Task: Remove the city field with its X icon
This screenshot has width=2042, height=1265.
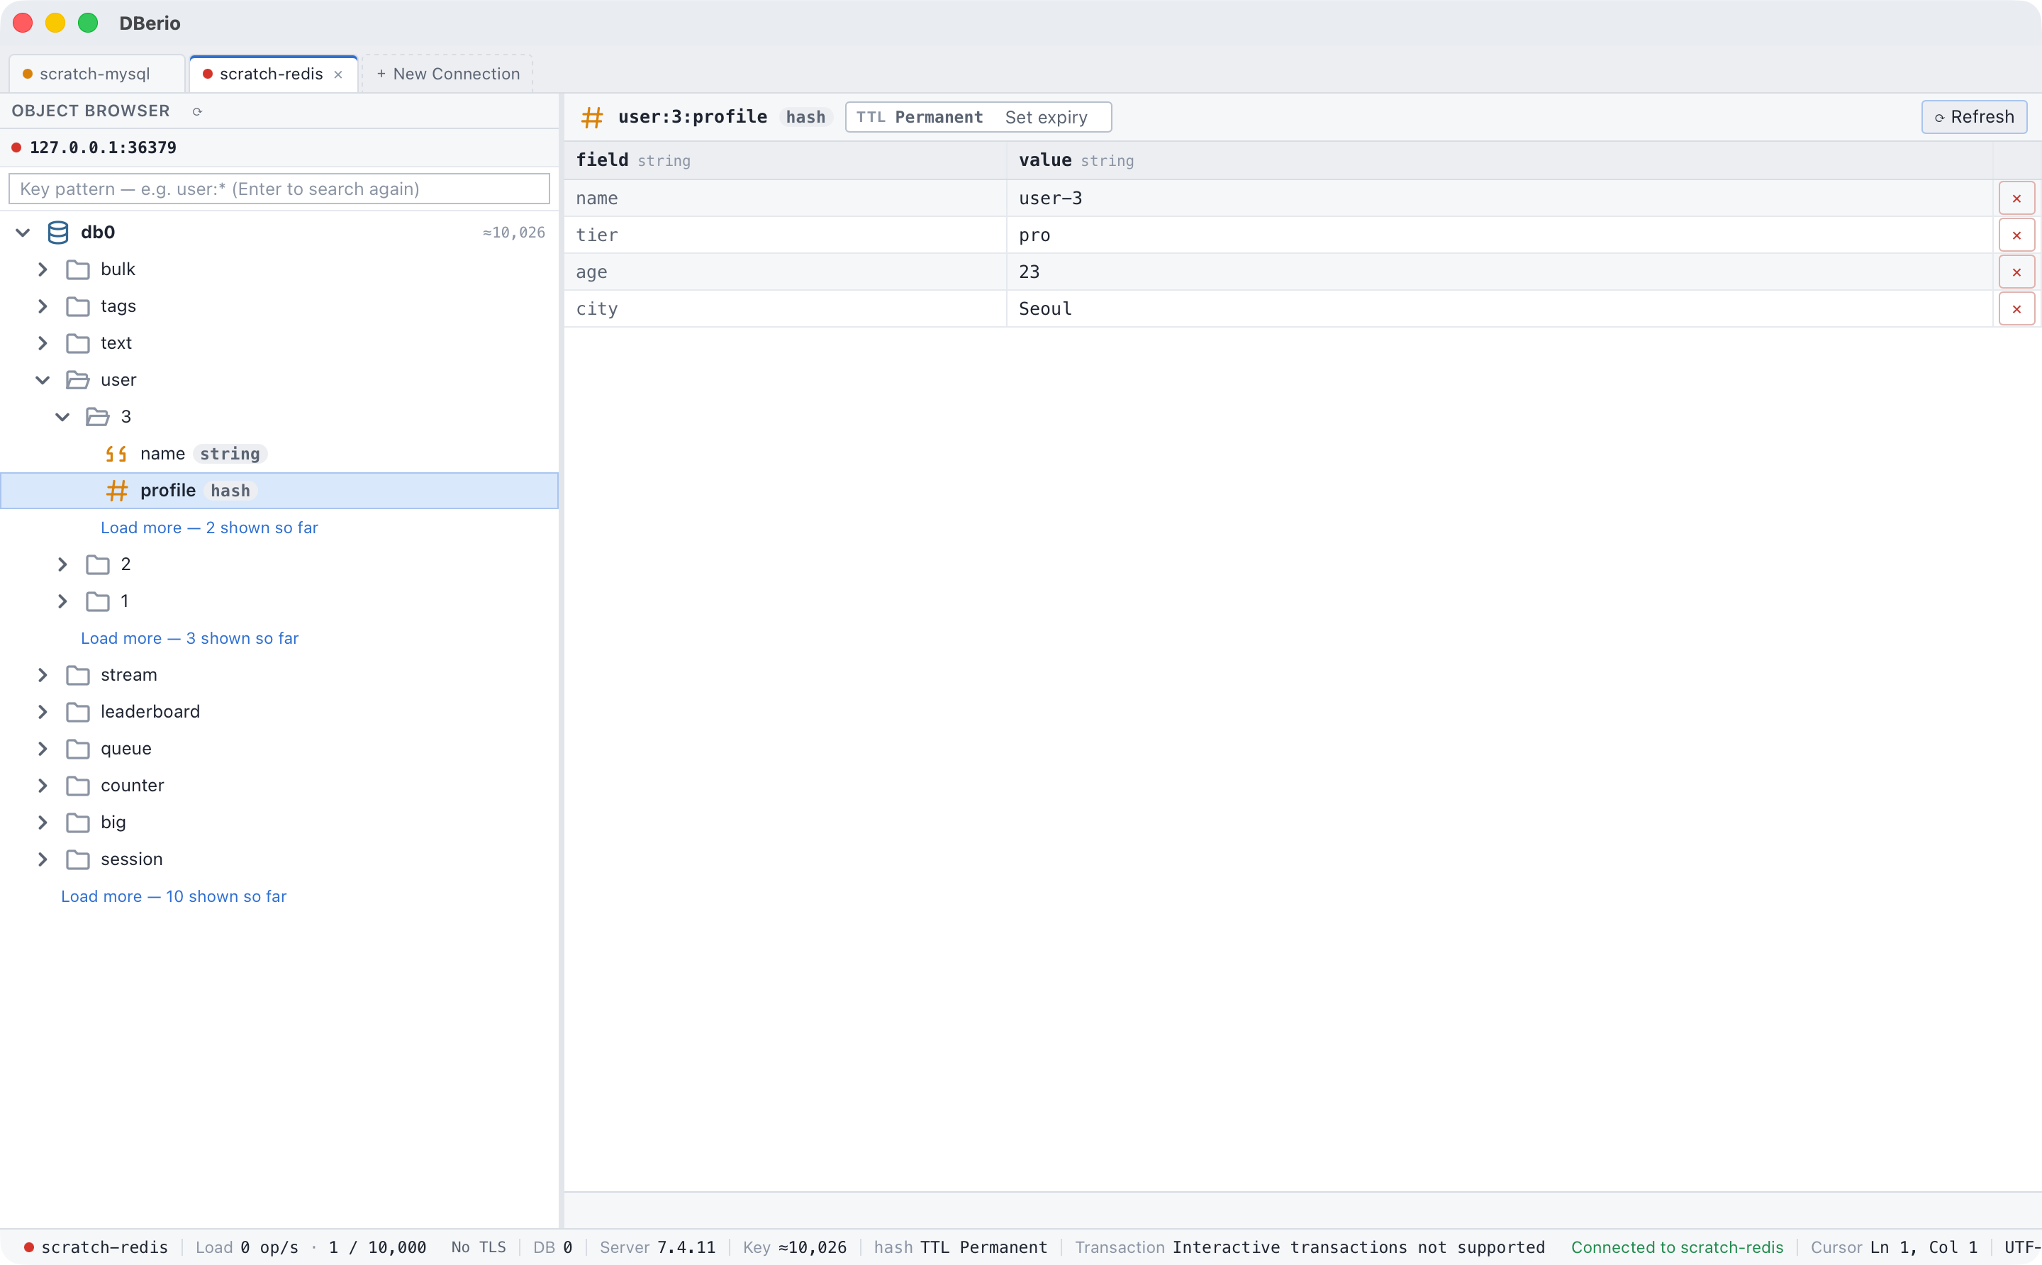Action: [x=2016, y=308]
